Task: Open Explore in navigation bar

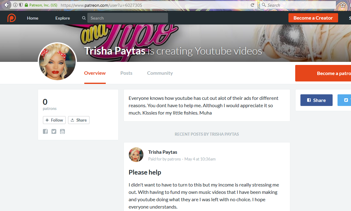Action: pos(63,18)
